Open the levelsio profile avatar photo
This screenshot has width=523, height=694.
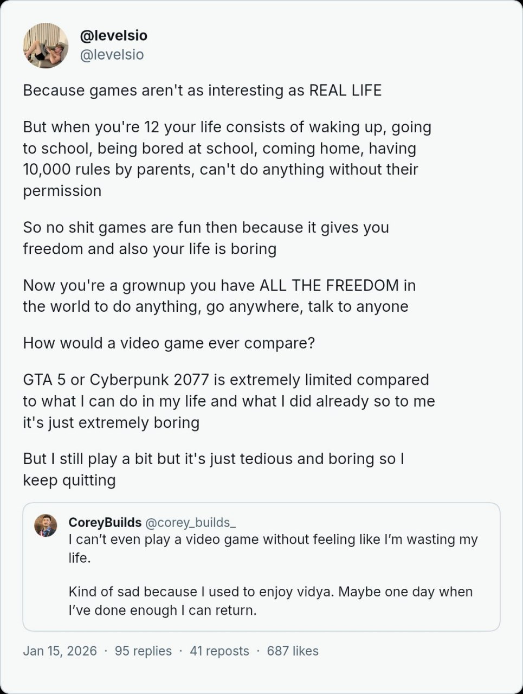click(46, 46)
